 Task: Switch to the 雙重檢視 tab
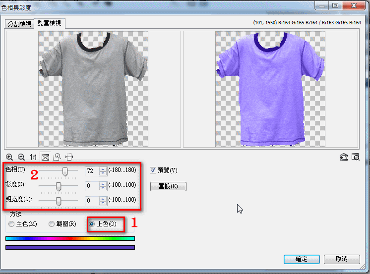[x=50, y=23]
